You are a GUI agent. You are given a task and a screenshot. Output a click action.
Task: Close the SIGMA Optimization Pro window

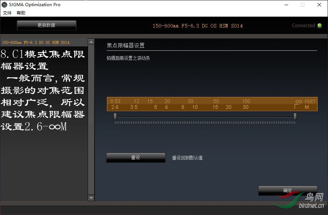pyautogui.click(x=319, y=5)
